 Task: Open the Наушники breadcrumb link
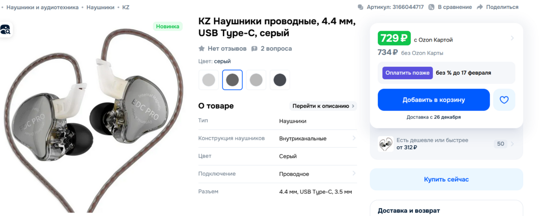point(100,7)
